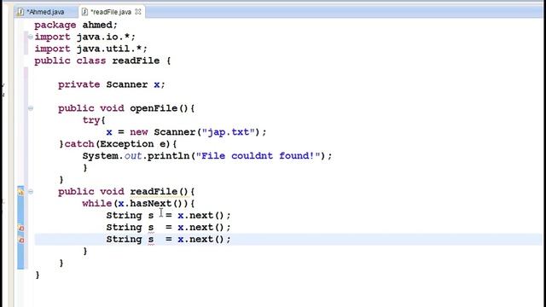Click the 'while(x.hasNext())' line
The image size is (546, 307).
tap(138, 203)
